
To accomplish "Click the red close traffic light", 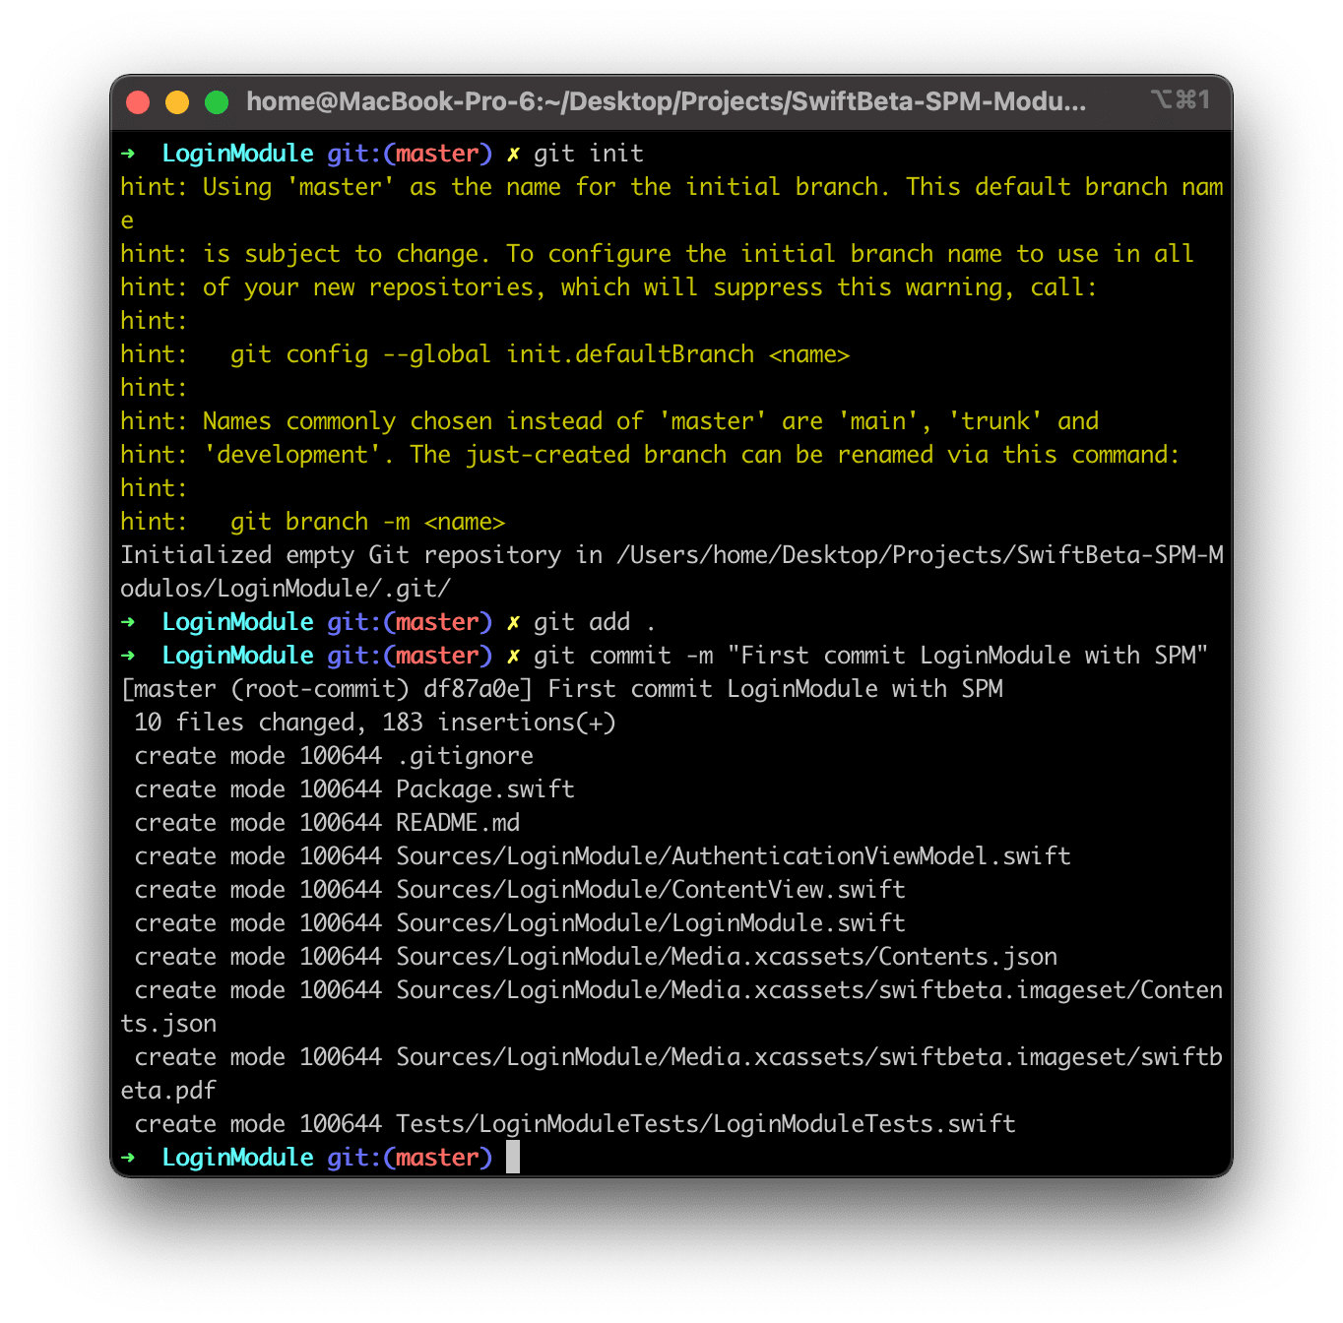I will click(137, 101).
